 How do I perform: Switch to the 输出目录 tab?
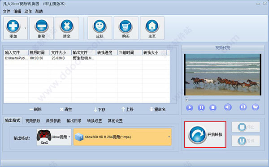click(74, 121)
